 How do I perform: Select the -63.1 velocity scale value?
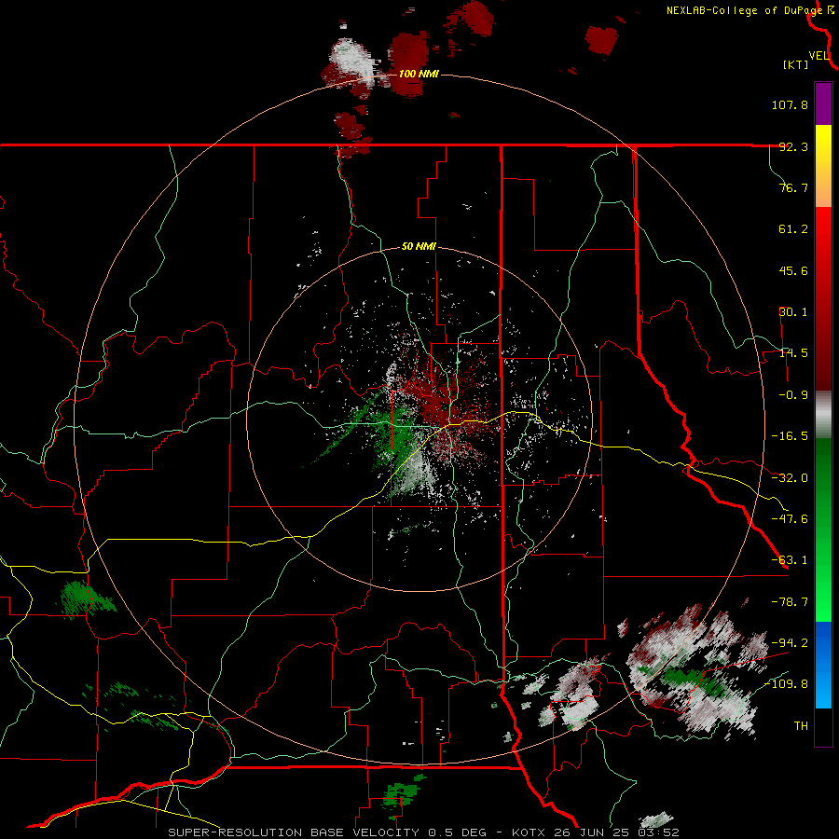click(x=790, y=560)
